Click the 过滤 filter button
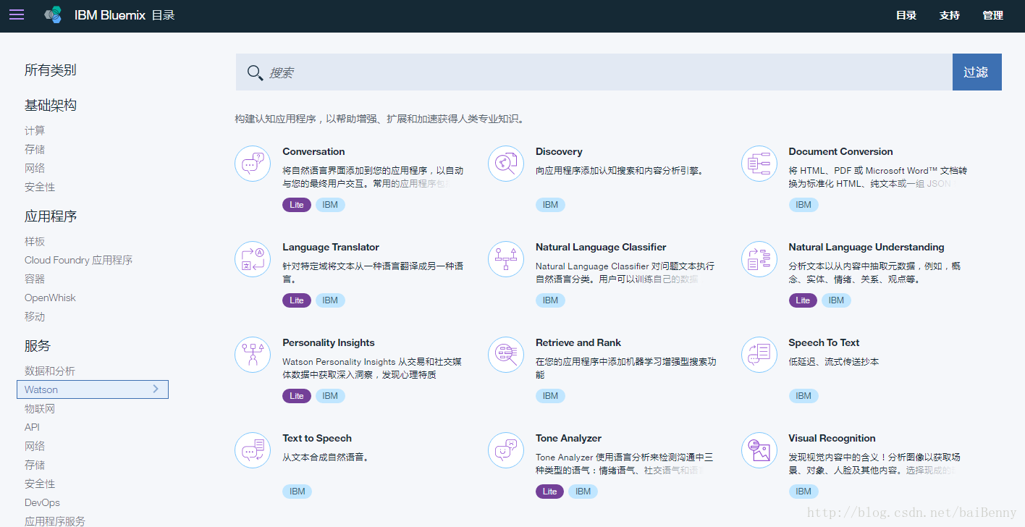1025x527 pixels. coord(977,72)
